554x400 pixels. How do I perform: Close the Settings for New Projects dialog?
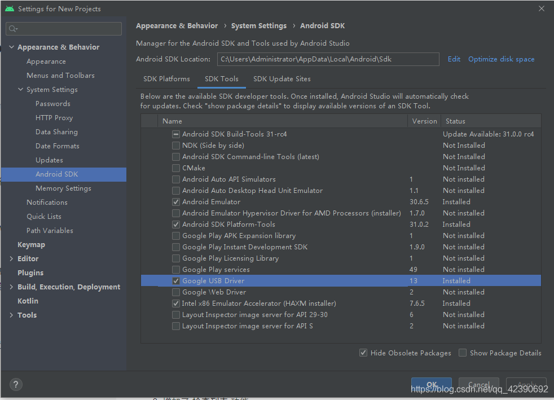(x=541, y=8)
